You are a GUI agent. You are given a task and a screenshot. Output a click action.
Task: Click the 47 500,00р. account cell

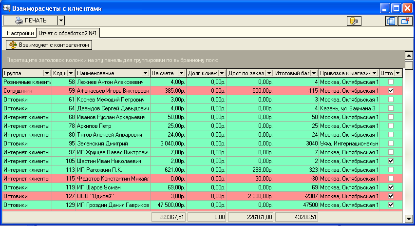pyautogui.click(x=168, y=205)
